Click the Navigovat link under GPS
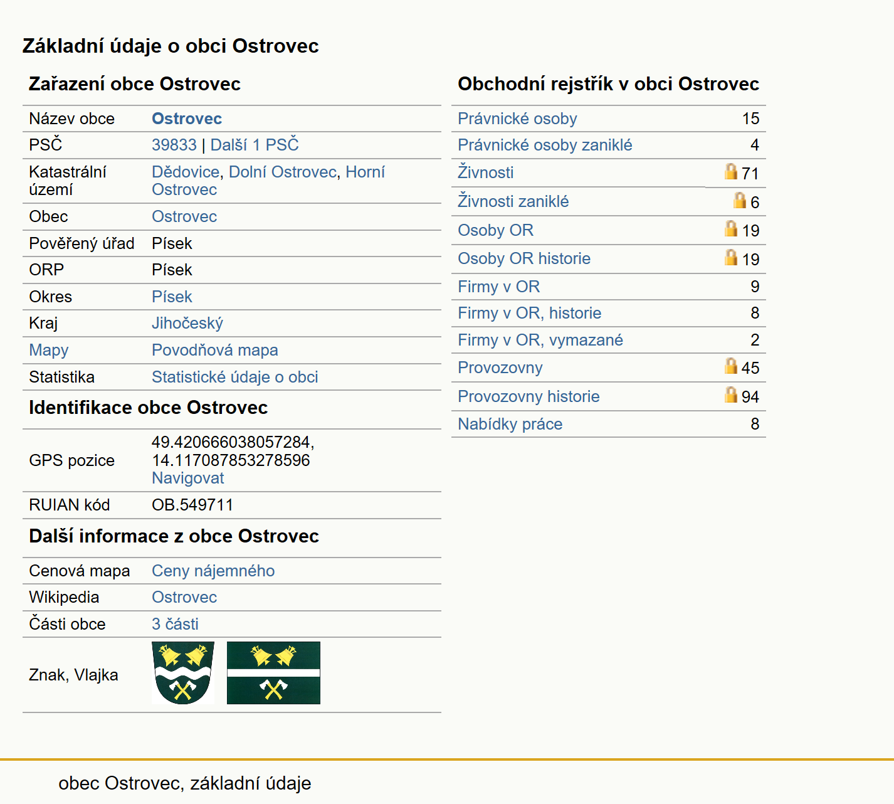Image resolution: width=894 pixels, height=804 pixels. pyautogui.click(x=188, y=478)
